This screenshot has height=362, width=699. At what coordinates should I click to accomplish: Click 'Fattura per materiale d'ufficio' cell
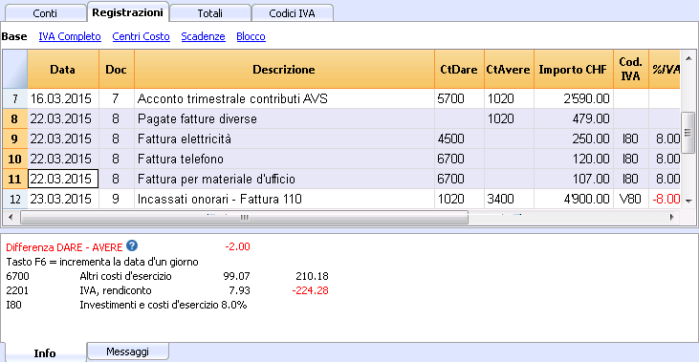(x=284, y=179)
